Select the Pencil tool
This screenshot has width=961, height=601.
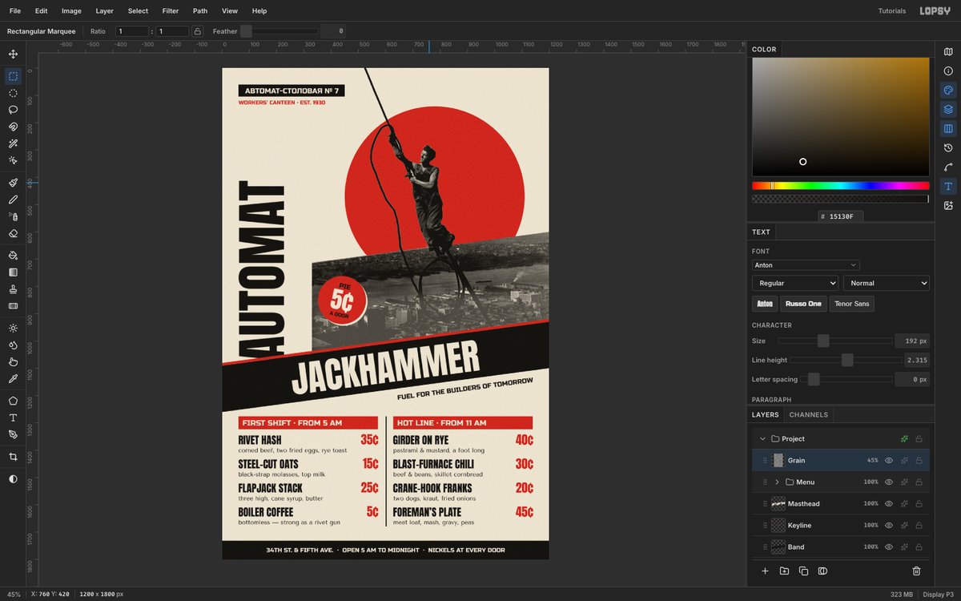(13, 200)
